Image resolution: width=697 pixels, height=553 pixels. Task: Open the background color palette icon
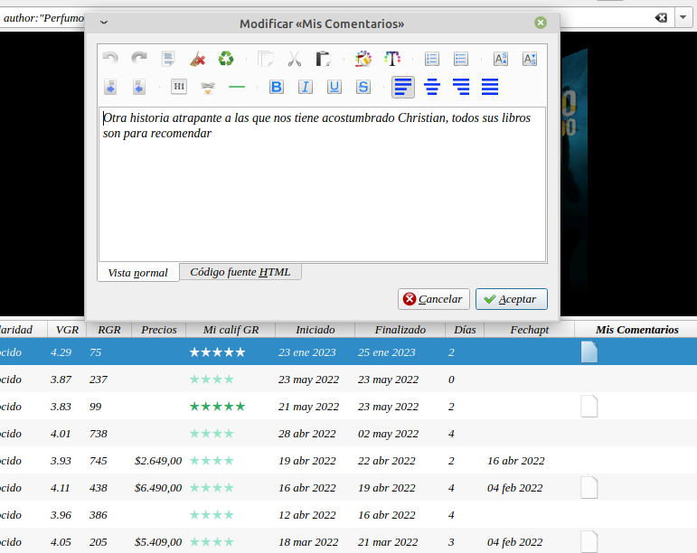click(363, 58)
